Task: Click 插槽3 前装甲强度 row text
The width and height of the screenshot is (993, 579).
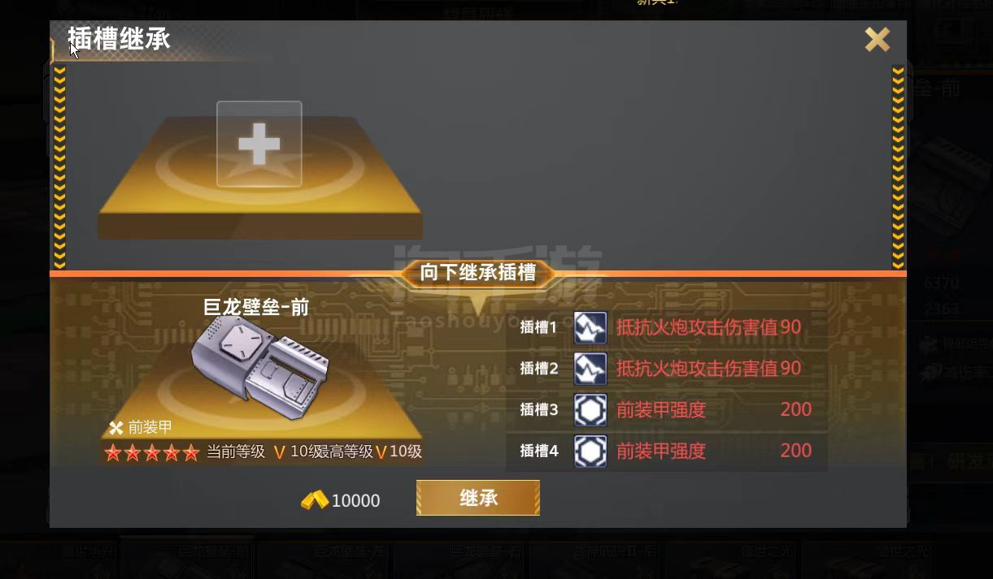Action: 660,410
